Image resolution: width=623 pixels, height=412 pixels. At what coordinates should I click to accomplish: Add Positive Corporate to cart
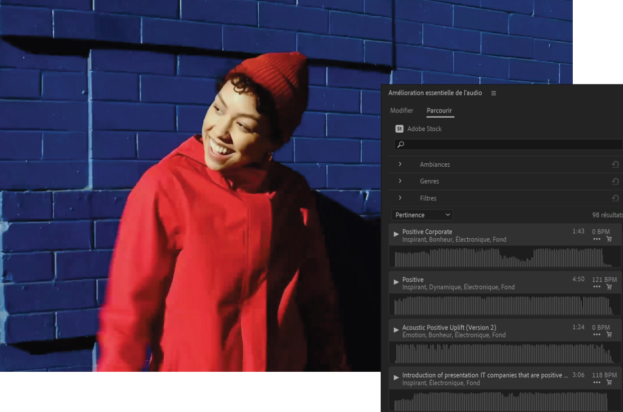[x=609, y=239]
